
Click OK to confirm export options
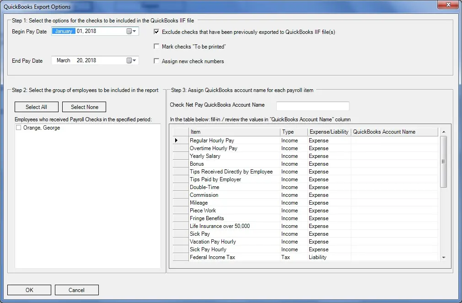(x=29, y=290)
